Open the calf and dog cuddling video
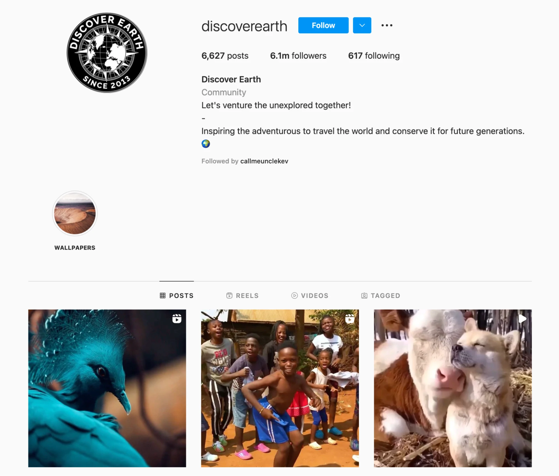This screenshot has height=476, width=559. coord(453,388)
